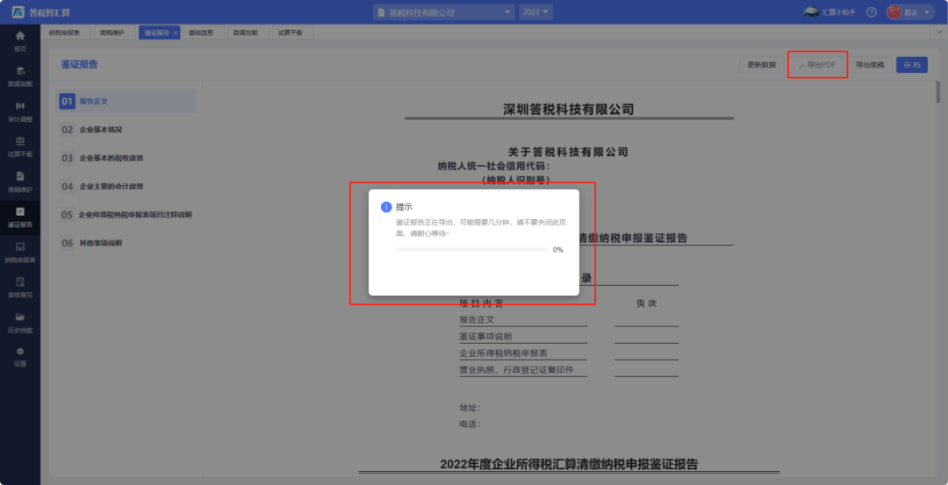
Task: Select section 03 企业基本的税收政策
Action: tap(126, 158)
